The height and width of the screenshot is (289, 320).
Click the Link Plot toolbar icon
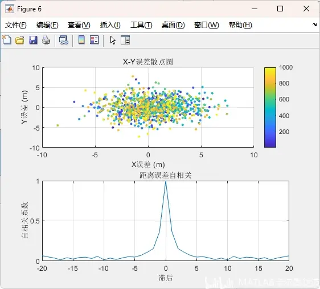(x=63, y=40)
